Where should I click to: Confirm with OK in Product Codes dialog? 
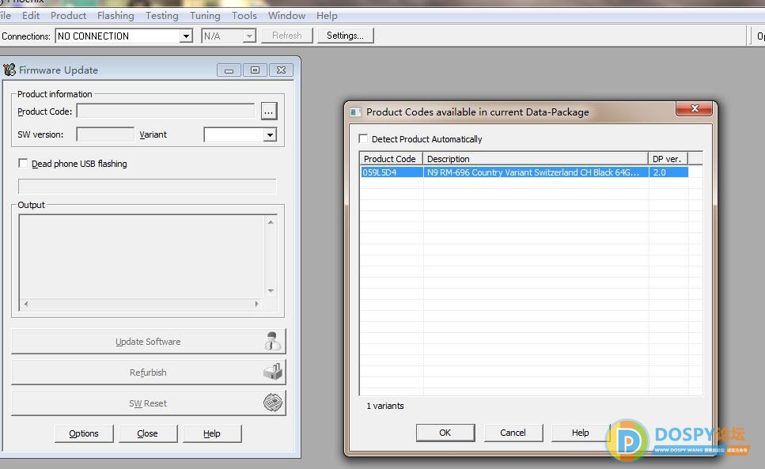coord(445,433)
